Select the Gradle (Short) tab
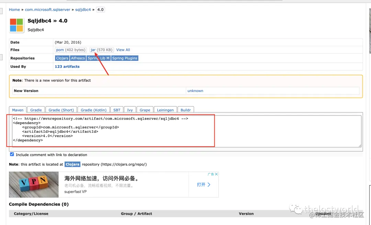Image resolution: width=371 pixels, height=225 pixels. 61,110
